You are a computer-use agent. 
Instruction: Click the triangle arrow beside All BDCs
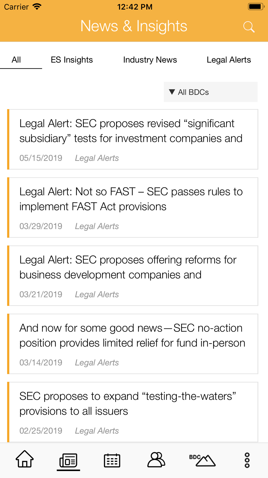point(172,92)
